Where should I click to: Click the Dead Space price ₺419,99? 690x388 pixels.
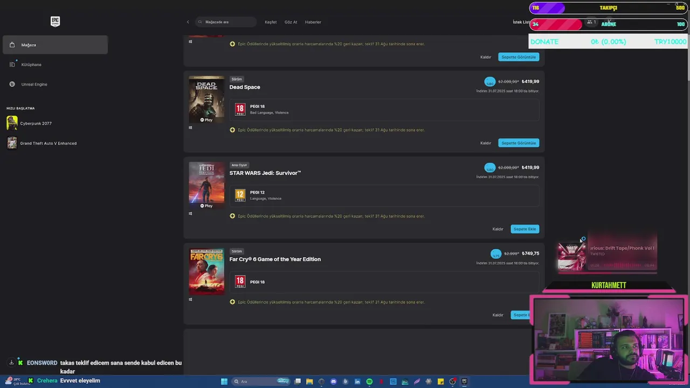[x=530, y=81]
